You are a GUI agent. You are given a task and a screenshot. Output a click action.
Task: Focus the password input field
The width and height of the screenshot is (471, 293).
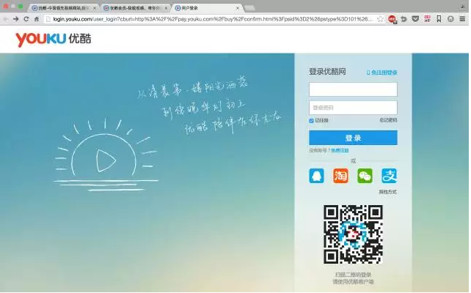[353, 108]
